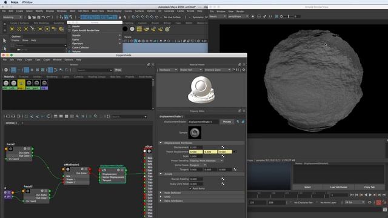This screenshot has height=218, width=388.
Task: Collapse the Arnold section in Property Editor
Action: pyautogui.click(x=161, y=174)
